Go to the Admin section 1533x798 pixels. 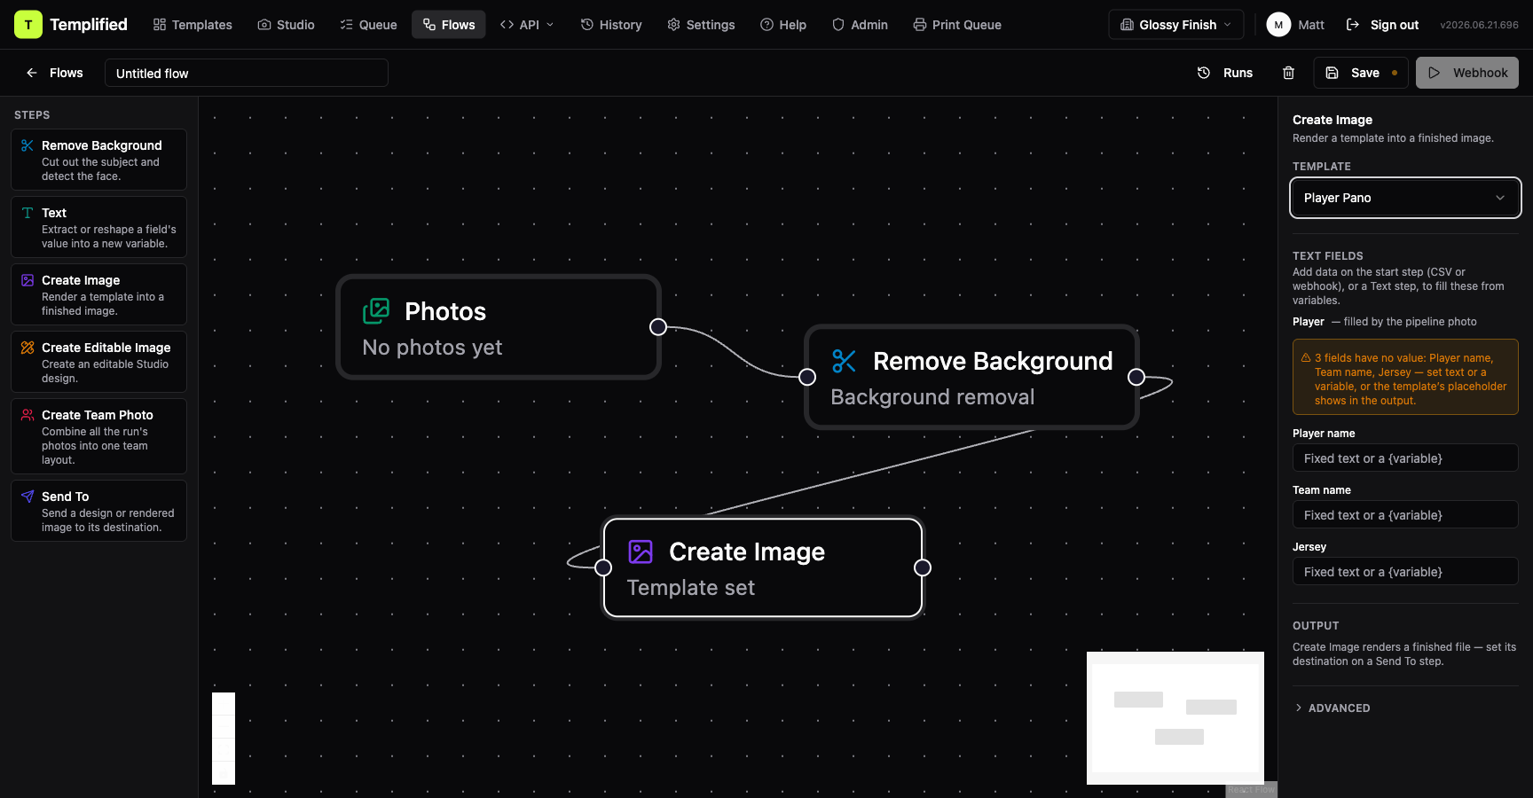860,25
